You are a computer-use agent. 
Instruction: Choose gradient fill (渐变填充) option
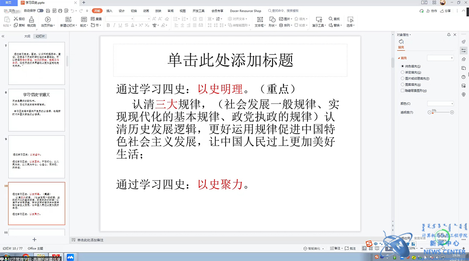click(402, 72)
